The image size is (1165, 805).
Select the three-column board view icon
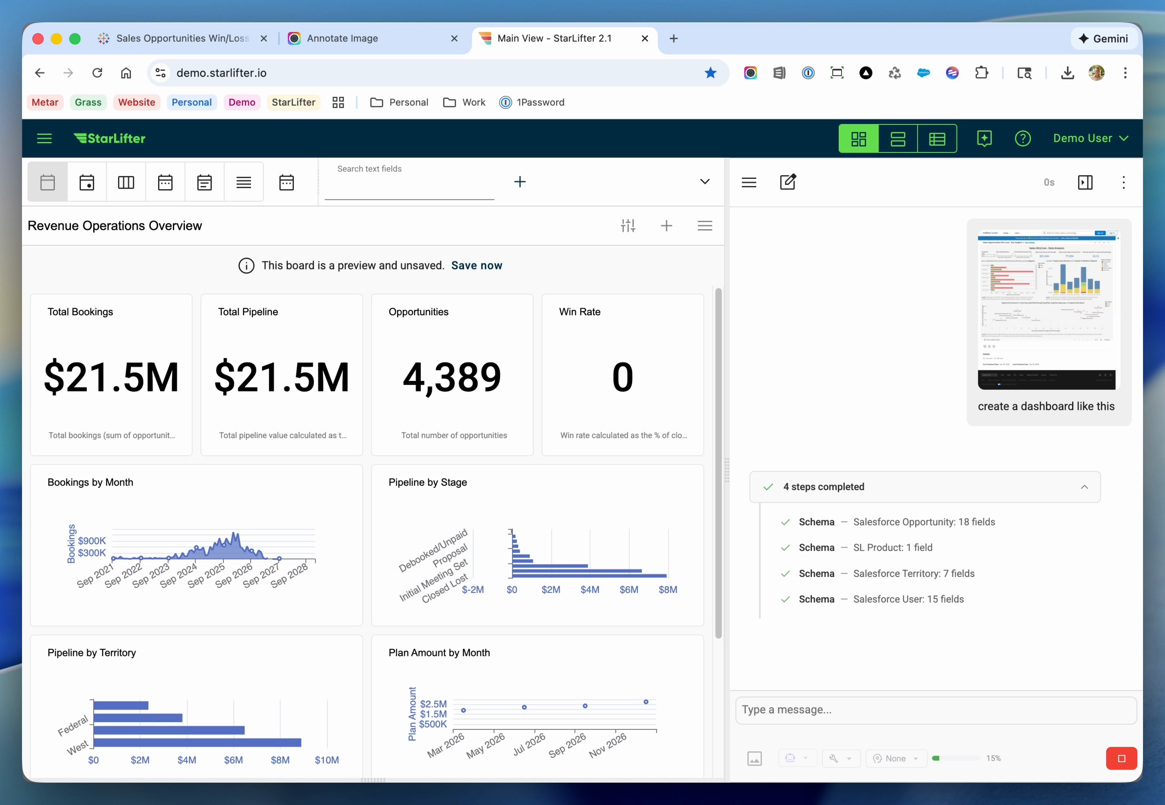tap(126, 181)
